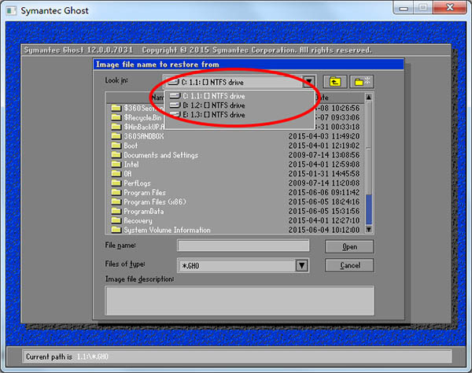Click date 2009-07-14 11:20:08
472x373 pixels.
coord(324,183)
